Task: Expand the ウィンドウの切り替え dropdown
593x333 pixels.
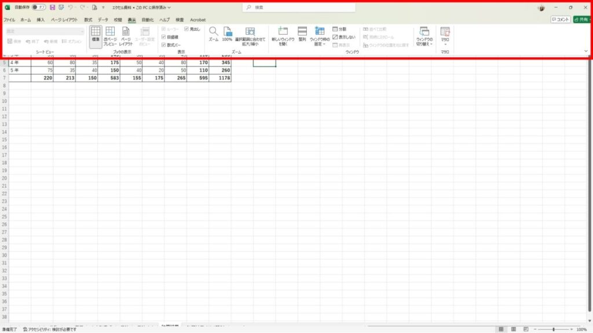Action: (424, 36)
